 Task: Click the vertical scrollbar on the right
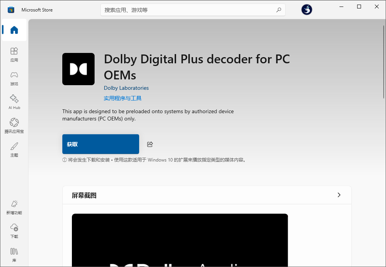click(x=384, y=62)
